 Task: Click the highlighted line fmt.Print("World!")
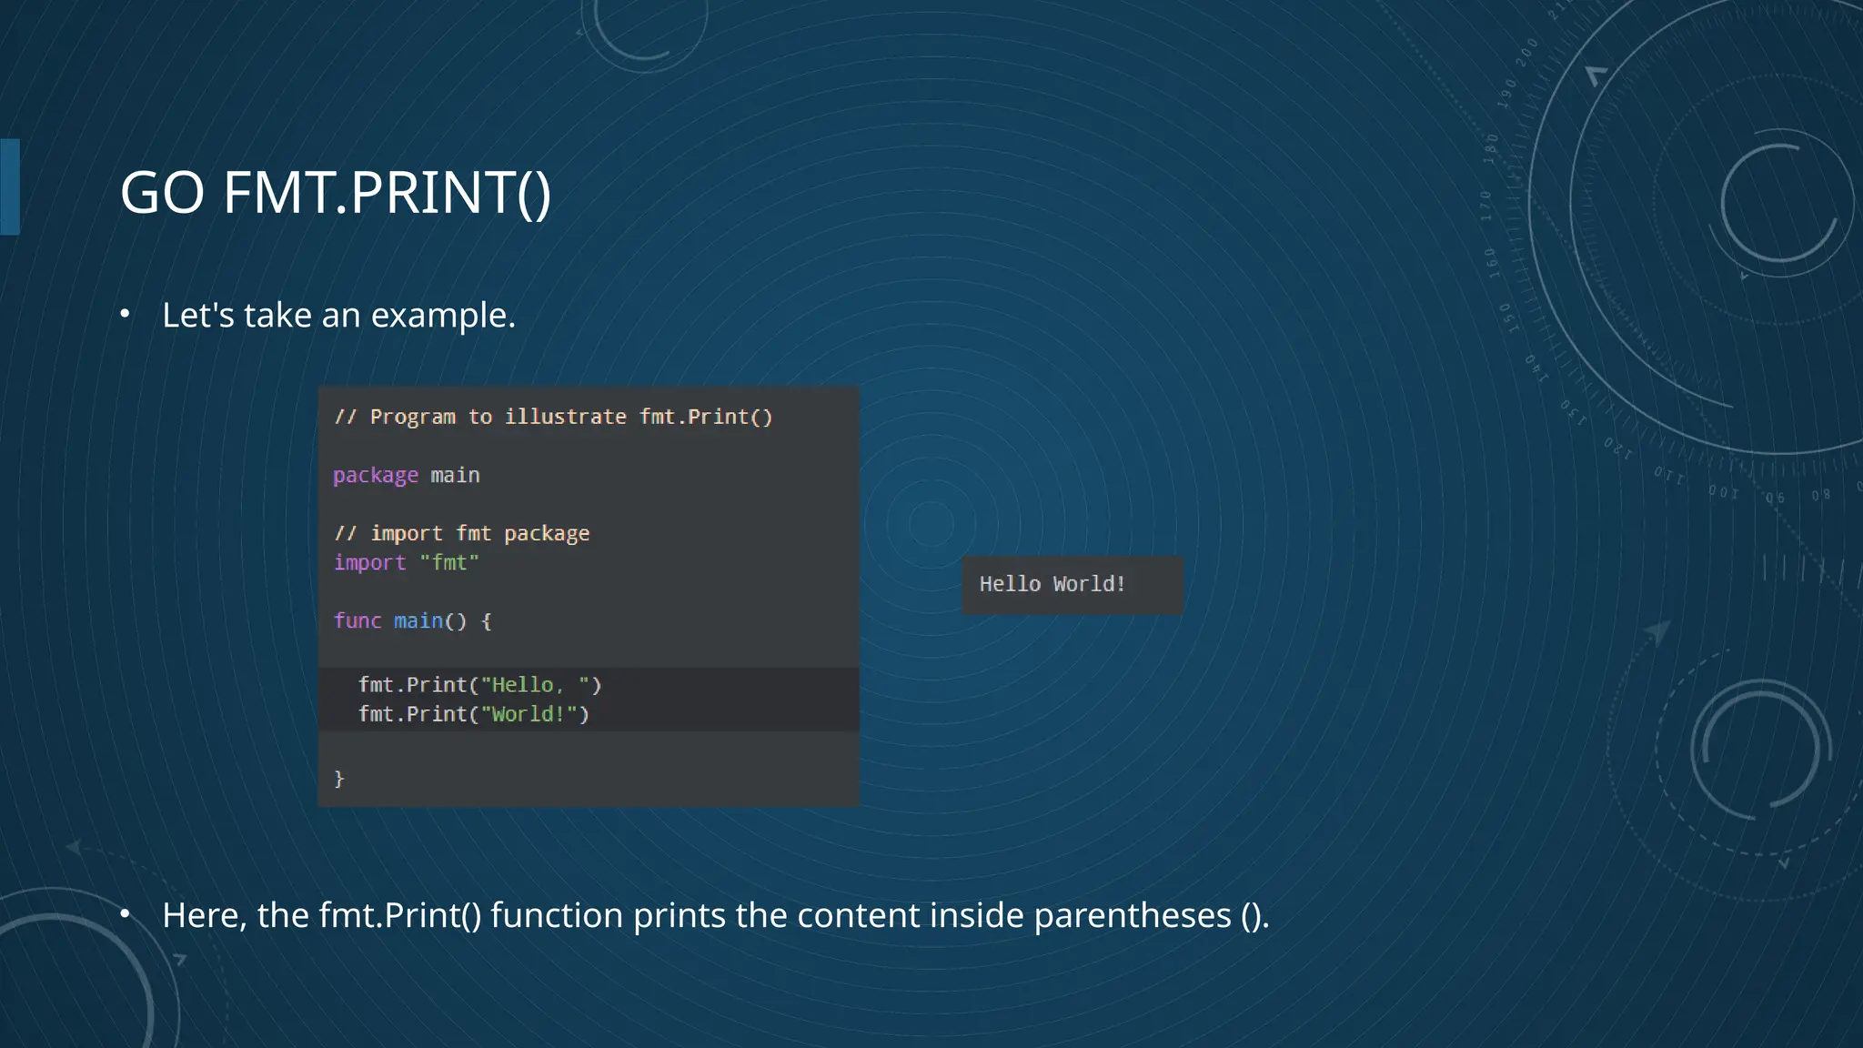[x=473, y=714]
